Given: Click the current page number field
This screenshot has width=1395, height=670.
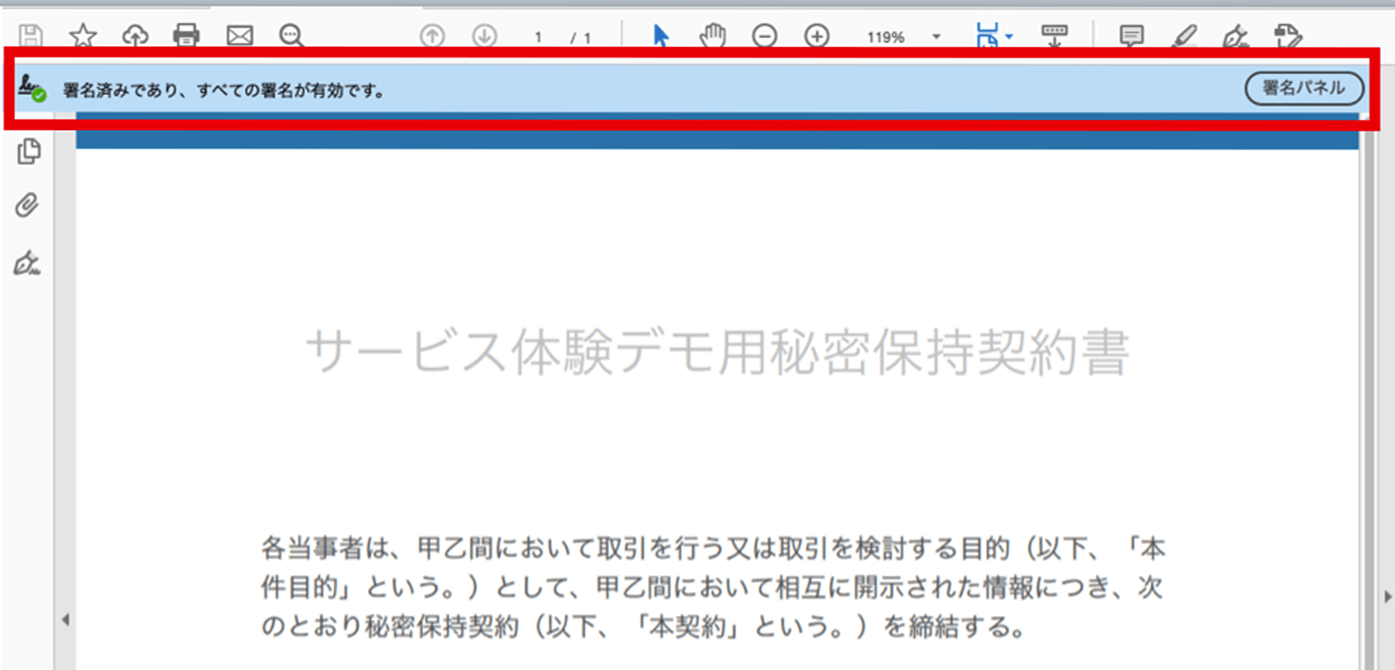Looking at the screenshot, I should 538,38.
